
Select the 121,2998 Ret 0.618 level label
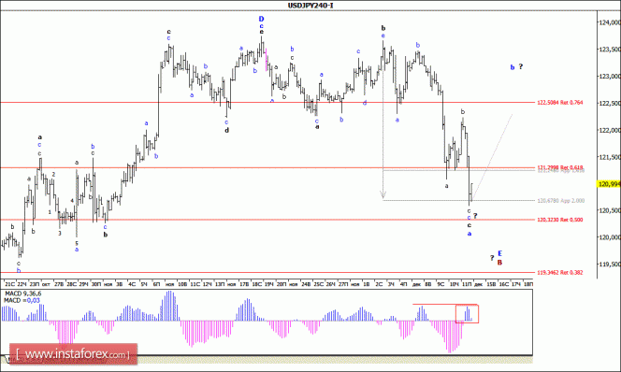click(560, 167)
